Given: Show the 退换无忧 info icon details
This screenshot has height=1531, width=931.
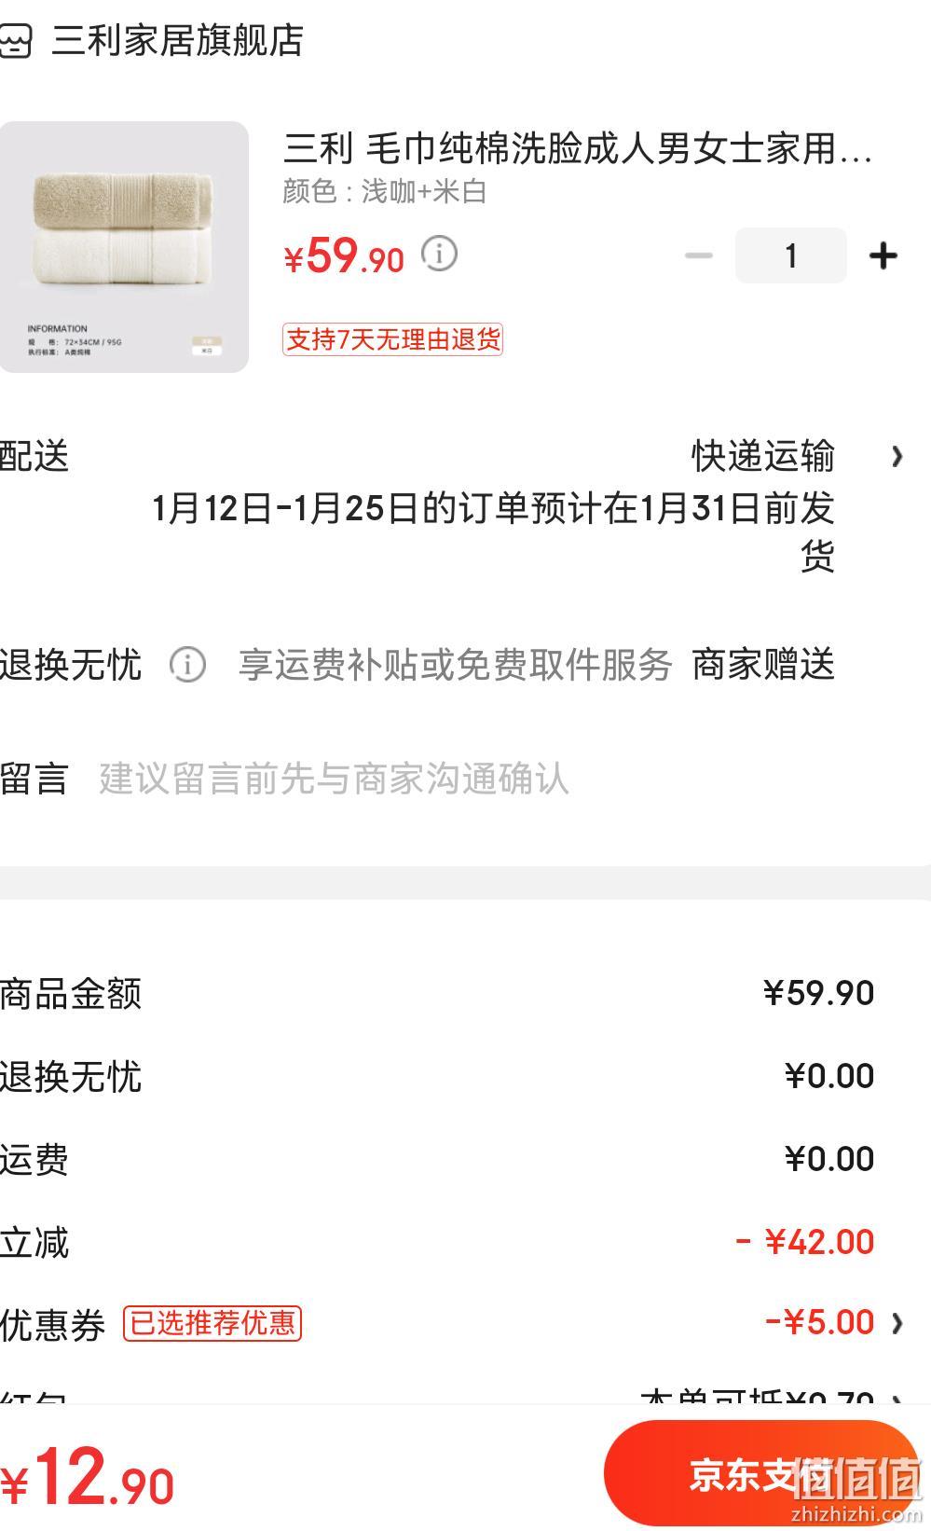Looking at the screenshot, I should coord(187,665).
